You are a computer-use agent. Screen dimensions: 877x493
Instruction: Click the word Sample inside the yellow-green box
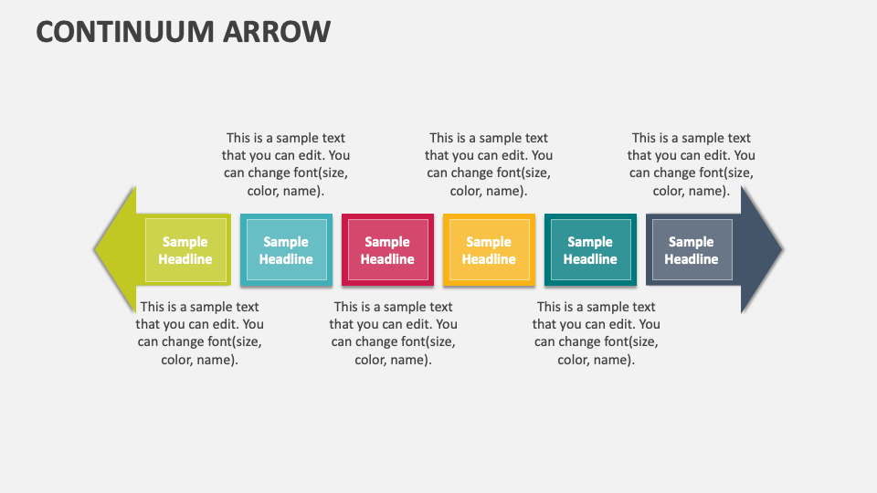coord(185,242)
